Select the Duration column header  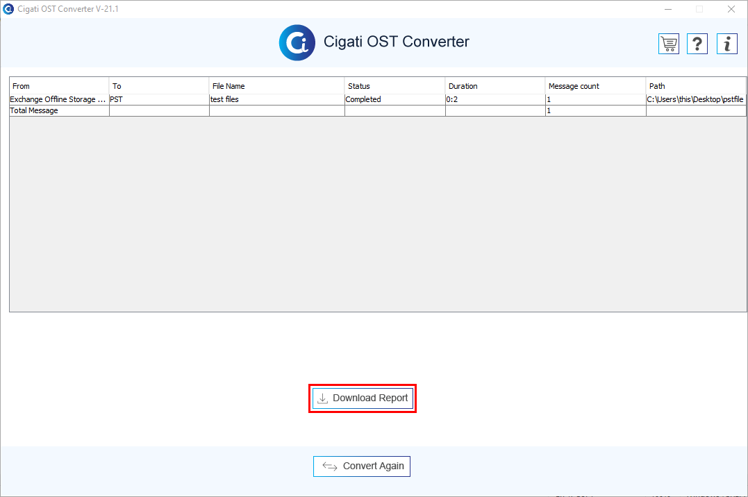click(495, 86)
